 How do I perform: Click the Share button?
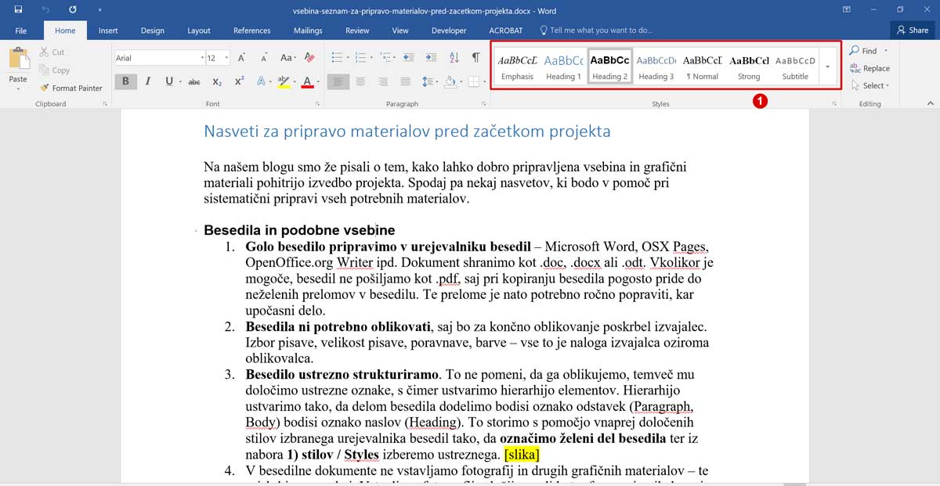(913, 30)
